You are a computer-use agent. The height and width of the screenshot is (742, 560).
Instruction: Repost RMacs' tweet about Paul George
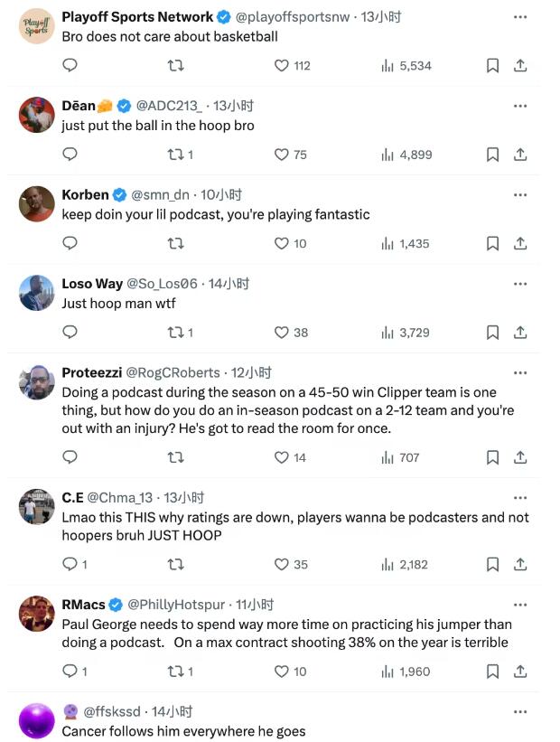click(176, 672)
